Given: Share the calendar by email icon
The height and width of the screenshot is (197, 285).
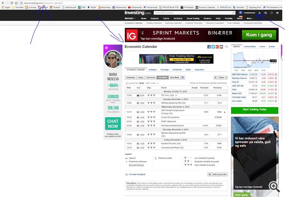Looking at the screenshot, I should 222,47.
